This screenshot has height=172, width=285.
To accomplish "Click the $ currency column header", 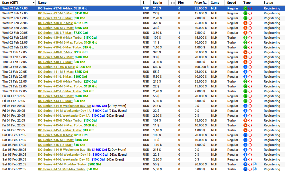I will [x=144, y=3].
